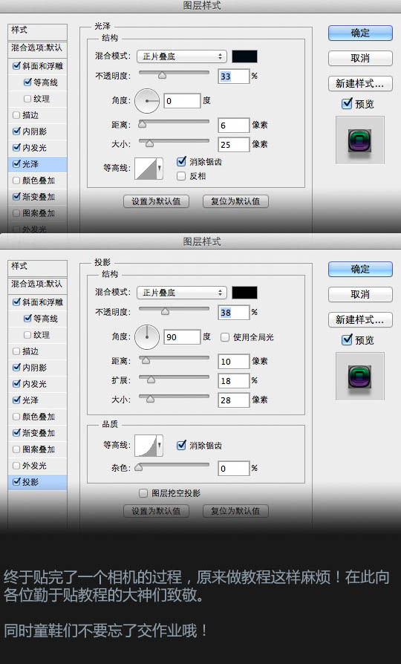The height and width of the screenshot is (664, 401).
Task: Click 扩展 field showing 18 percent
Action: (234, 381)
